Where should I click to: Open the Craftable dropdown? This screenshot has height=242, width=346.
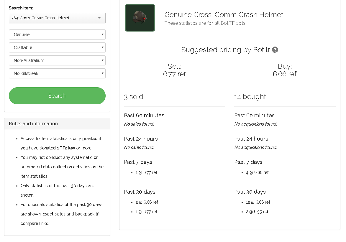57,47
